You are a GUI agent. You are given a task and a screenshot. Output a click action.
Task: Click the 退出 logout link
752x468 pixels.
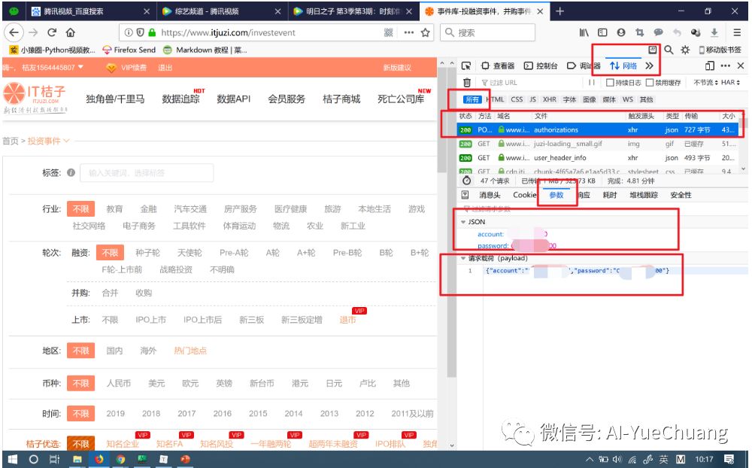click(x=165, y=68)
